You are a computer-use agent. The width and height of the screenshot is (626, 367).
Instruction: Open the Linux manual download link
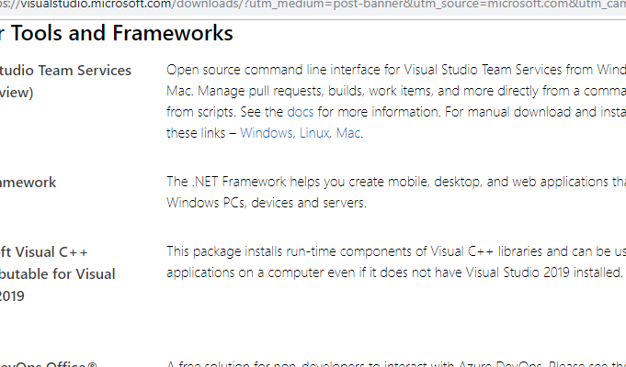point(314,133)
